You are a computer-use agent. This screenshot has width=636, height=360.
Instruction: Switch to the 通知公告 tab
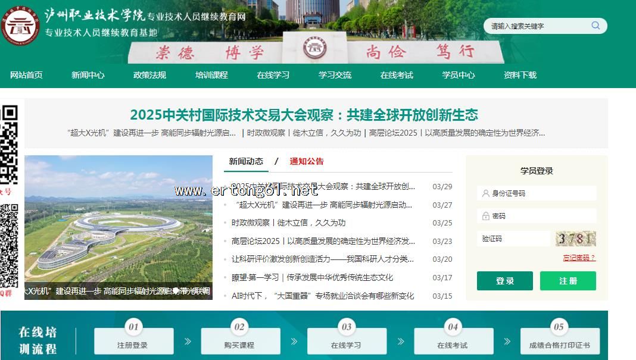coord(307,161)
